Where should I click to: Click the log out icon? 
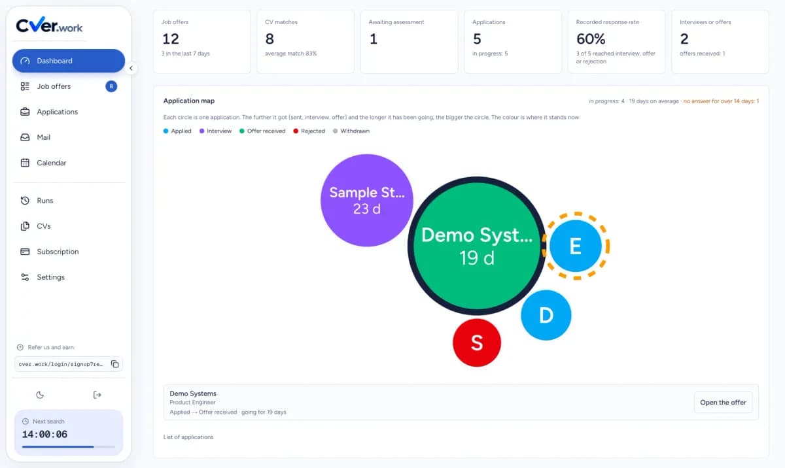(x=97, y=395)
